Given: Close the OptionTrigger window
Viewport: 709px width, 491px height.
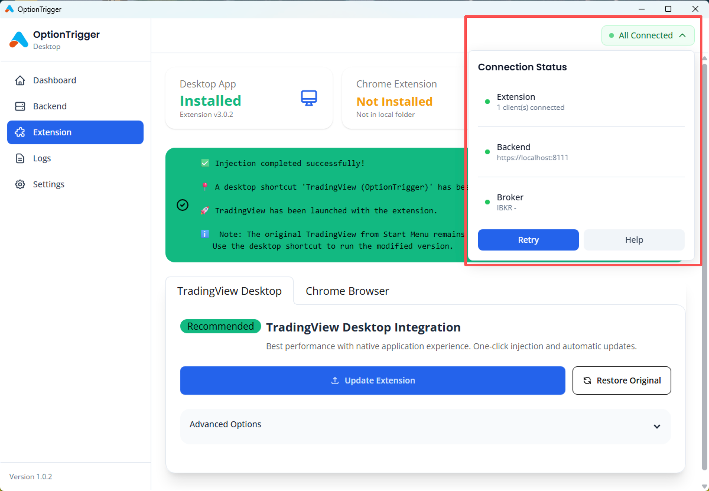Looking at the screenshot, I should click(695, 9).
